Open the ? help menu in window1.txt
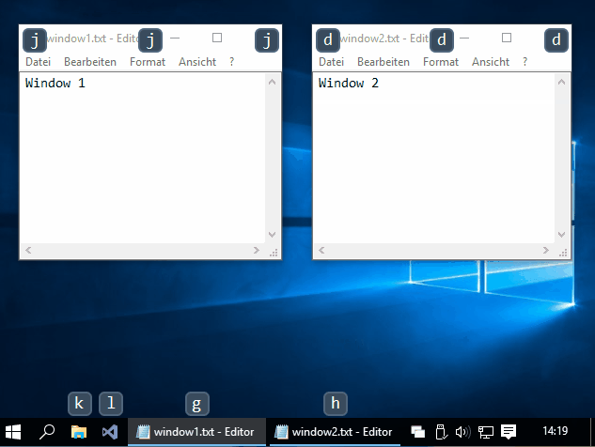Screen dimensions: 595x447 click(x=232, y=62)
